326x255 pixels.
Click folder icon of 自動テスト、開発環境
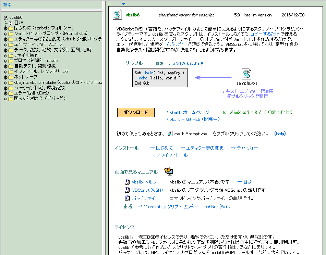[11, 66]
